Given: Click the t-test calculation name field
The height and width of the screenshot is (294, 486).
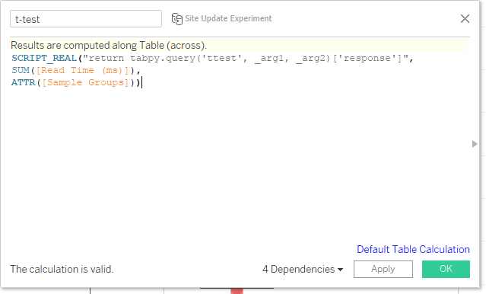Looking at the screenshot, I should (86, 19).
